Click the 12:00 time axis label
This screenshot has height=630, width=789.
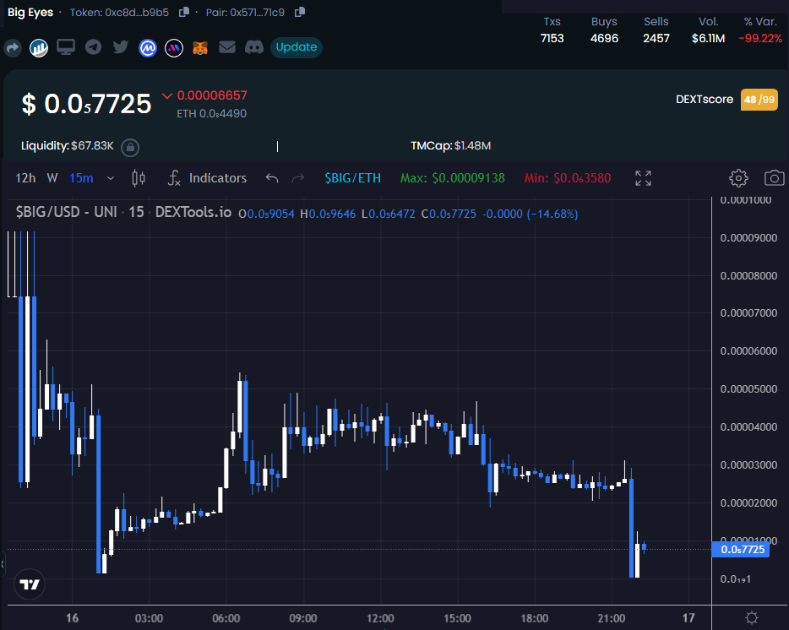pos(380,618)
